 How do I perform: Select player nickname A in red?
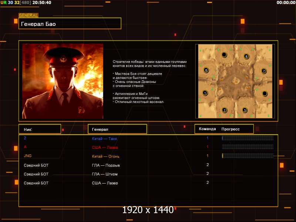(x=25, y=147)
